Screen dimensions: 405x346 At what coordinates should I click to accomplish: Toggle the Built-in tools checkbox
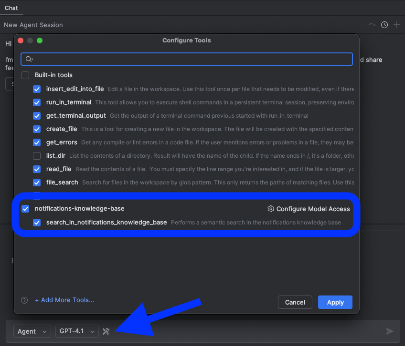(x=25, y=75)
